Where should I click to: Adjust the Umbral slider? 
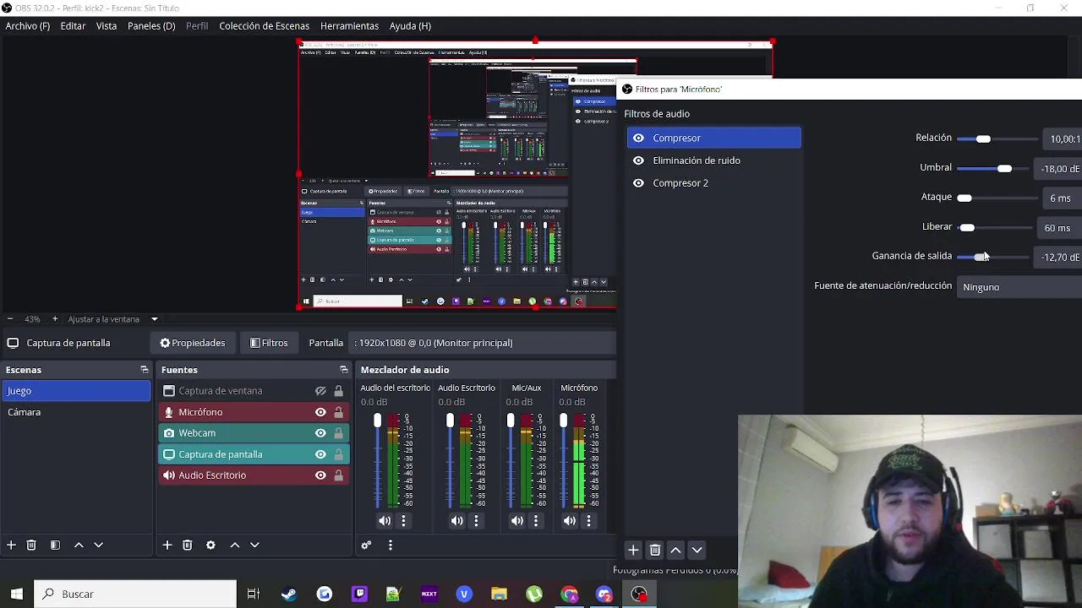click(1004, 168)
